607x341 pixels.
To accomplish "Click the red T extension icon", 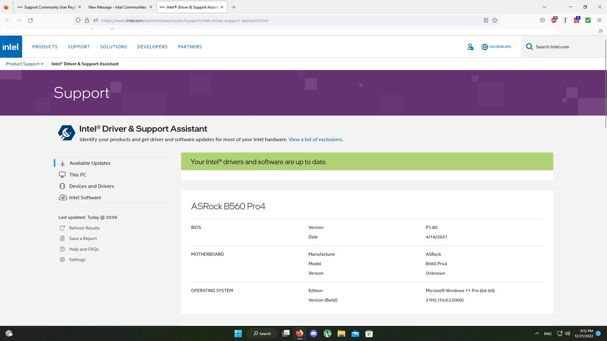I will coord(565,20).
